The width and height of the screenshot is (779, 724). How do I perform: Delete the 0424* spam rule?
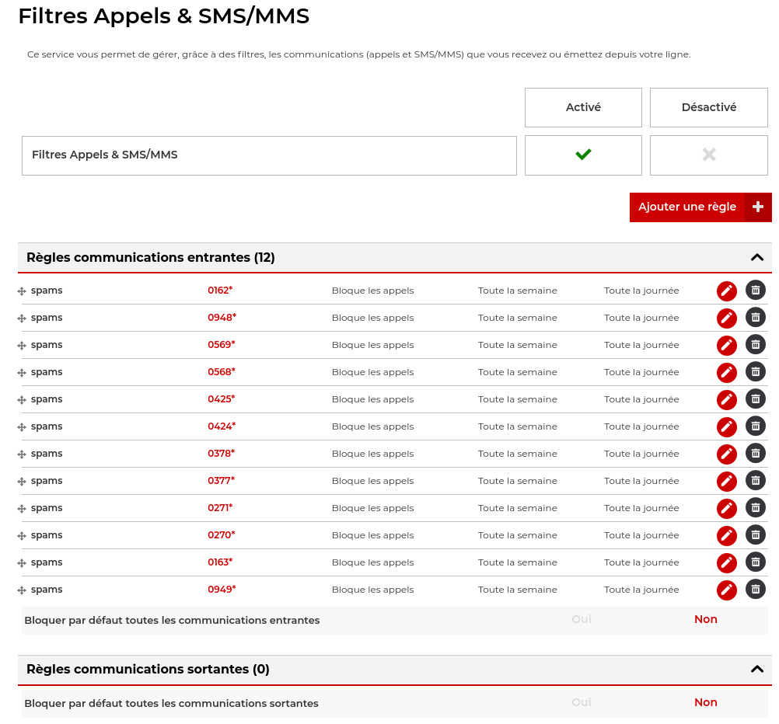click(x=755, y=426)
